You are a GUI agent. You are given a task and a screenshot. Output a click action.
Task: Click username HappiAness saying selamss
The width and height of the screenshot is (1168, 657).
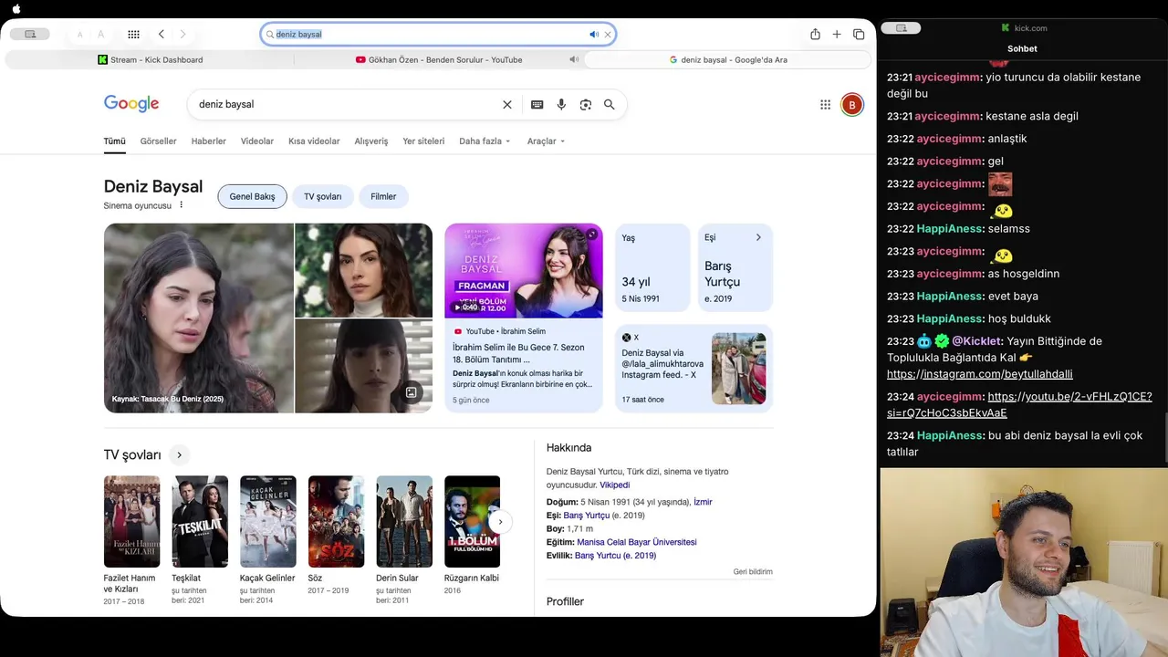pos(949,228)
